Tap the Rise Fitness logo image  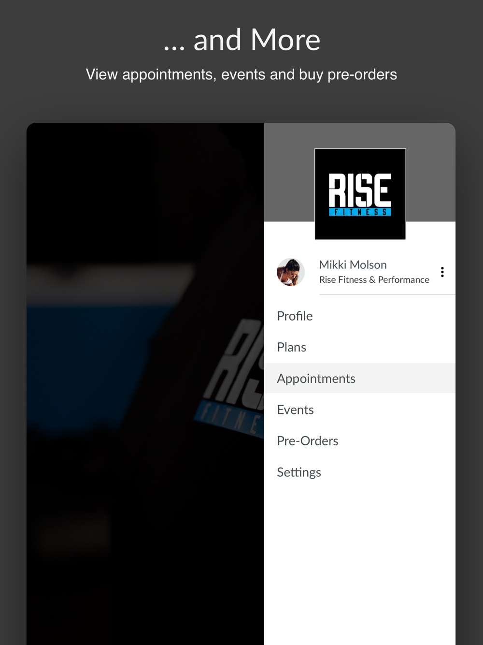(360, 194)
